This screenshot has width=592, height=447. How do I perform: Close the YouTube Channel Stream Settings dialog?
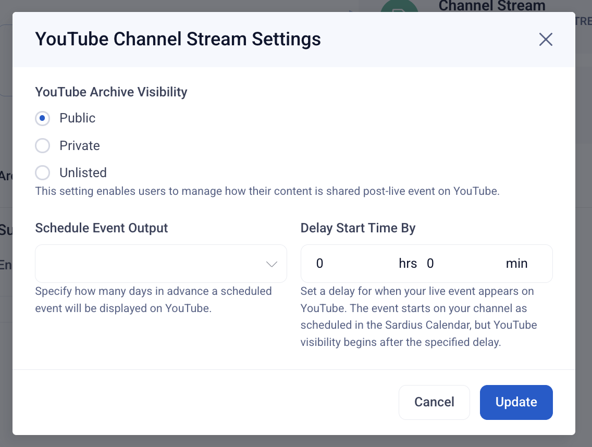[546, 39]
